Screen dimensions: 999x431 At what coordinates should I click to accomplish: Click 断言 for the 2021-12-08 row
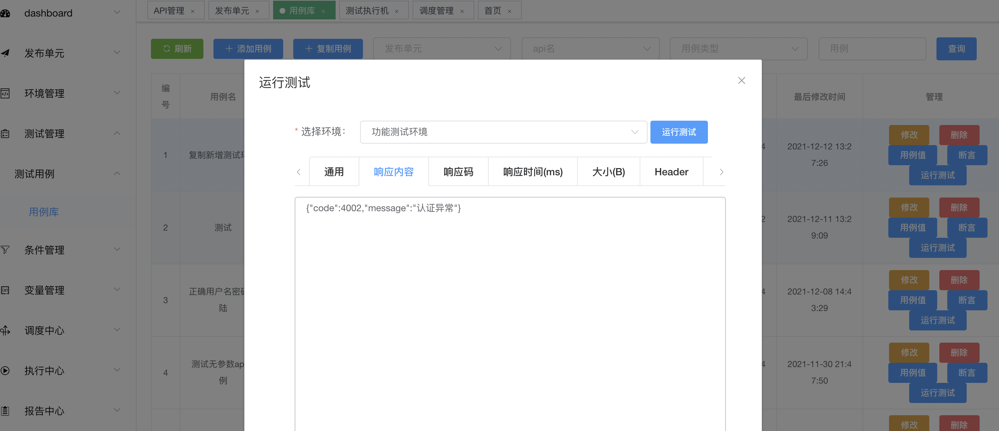pos(967,300)
